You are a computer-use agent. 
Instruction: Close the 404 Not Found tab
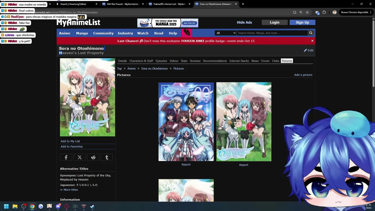coord(143,4)
